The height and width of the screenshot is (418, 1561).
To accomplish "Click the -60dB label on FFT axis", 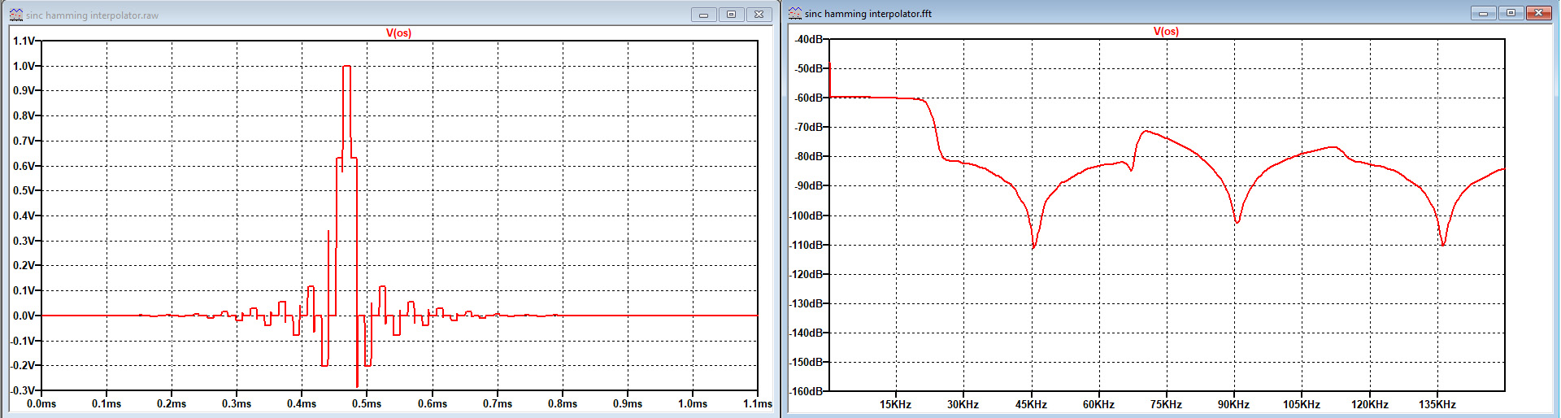I will [x=807, y=98].
